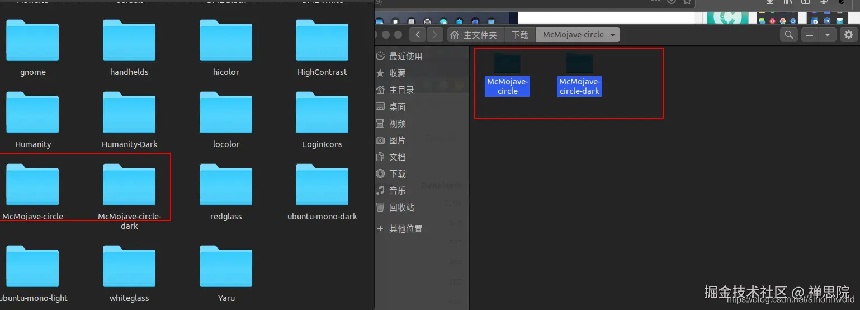Screen dimensions: 860x310
Task: Select highlighted McMojave-circle folder in right window
Action: point(507,74)
